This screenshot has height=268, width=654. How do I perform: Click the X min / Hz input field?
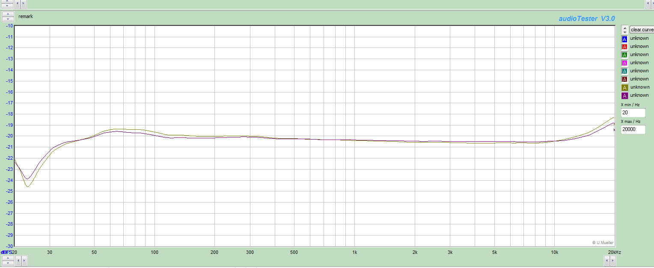(633, 113)
